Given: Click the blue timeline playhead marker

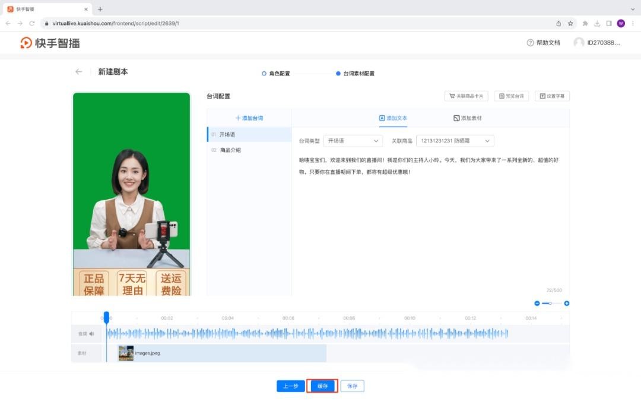Looking at the screenshot, I should tap(106, 317).
